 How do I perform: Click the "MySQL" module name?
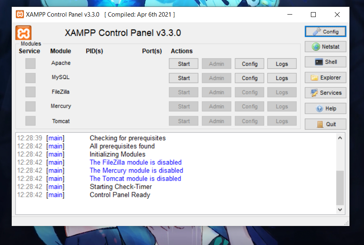[60, 77]
